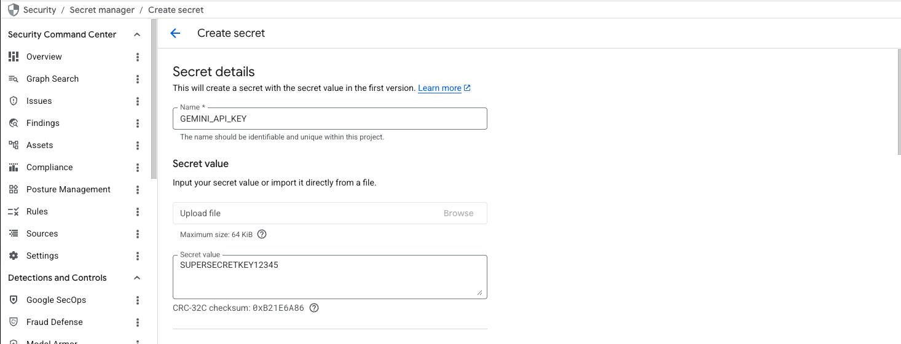This screenshot has width=901, height=344.
Task: Open Overview in the sidebar
Action: [44, 57]
